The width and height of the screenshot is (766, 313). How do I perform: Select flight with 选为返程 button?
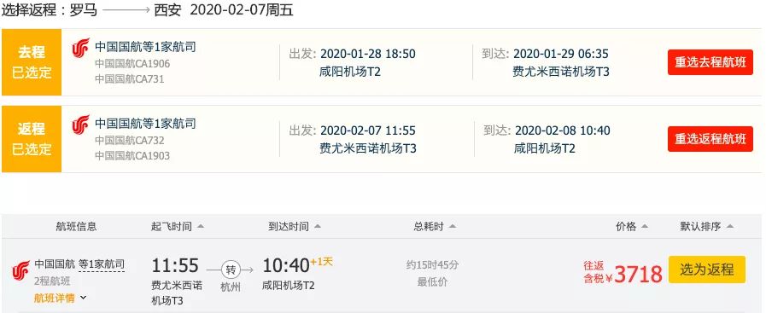click(707, 270)
